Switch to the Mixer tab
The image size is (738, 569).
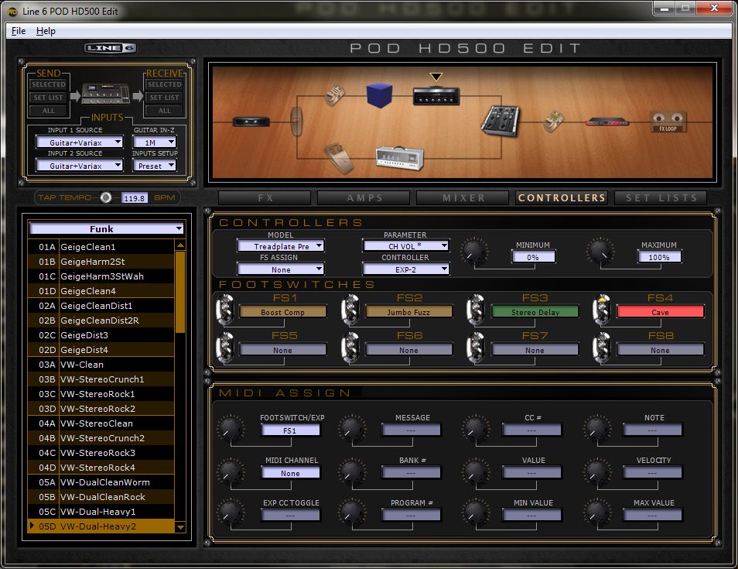[x=463, y=198]
